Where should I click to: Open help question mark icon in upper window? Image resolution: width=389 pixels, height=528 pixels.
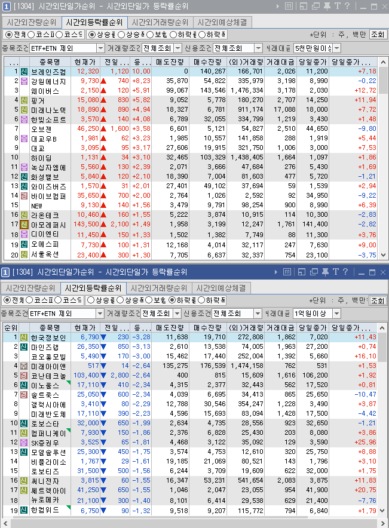pos(347,6)
